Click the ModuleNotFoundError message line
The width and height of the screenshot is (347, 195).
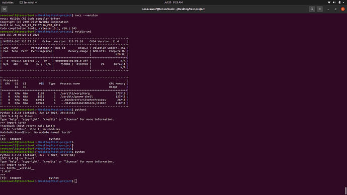[x=36, y=133]
